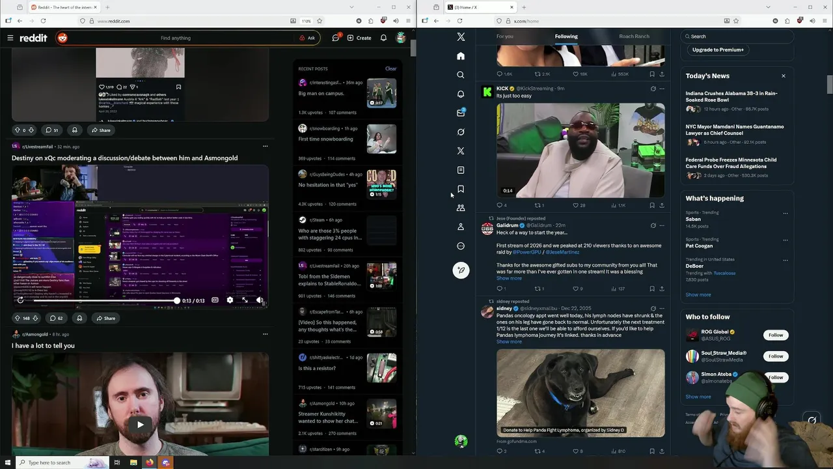The image size is (833, 469).
Task: Open Grok icon in X sidebar
Action: (x=461, y=132)
